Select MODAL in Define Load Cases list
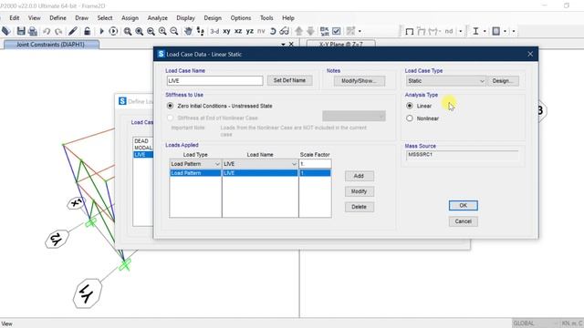The height and width of the screenshot is (328, 584). click(x=143, y=148)
